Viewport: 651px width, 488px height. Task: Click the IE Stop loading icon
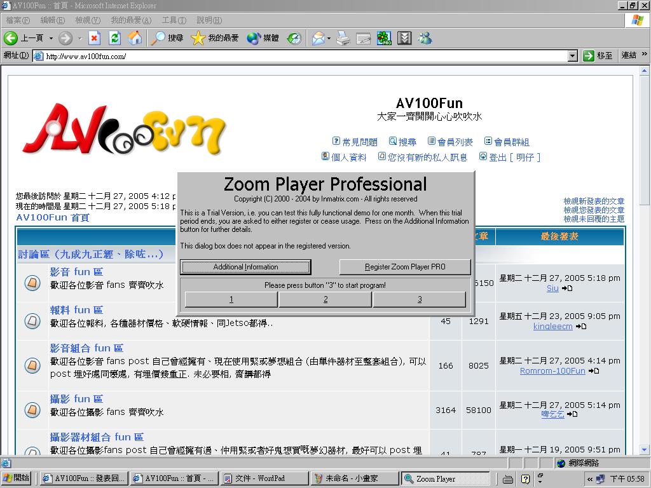(x=94, y=38)
